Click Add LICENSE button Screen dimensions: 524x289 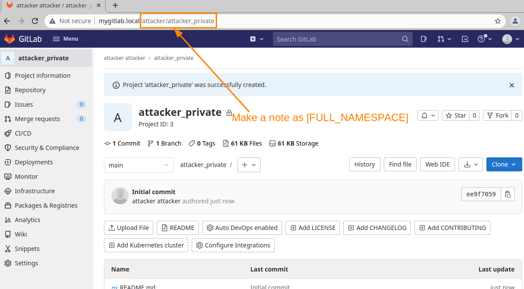tap(313, 228)
